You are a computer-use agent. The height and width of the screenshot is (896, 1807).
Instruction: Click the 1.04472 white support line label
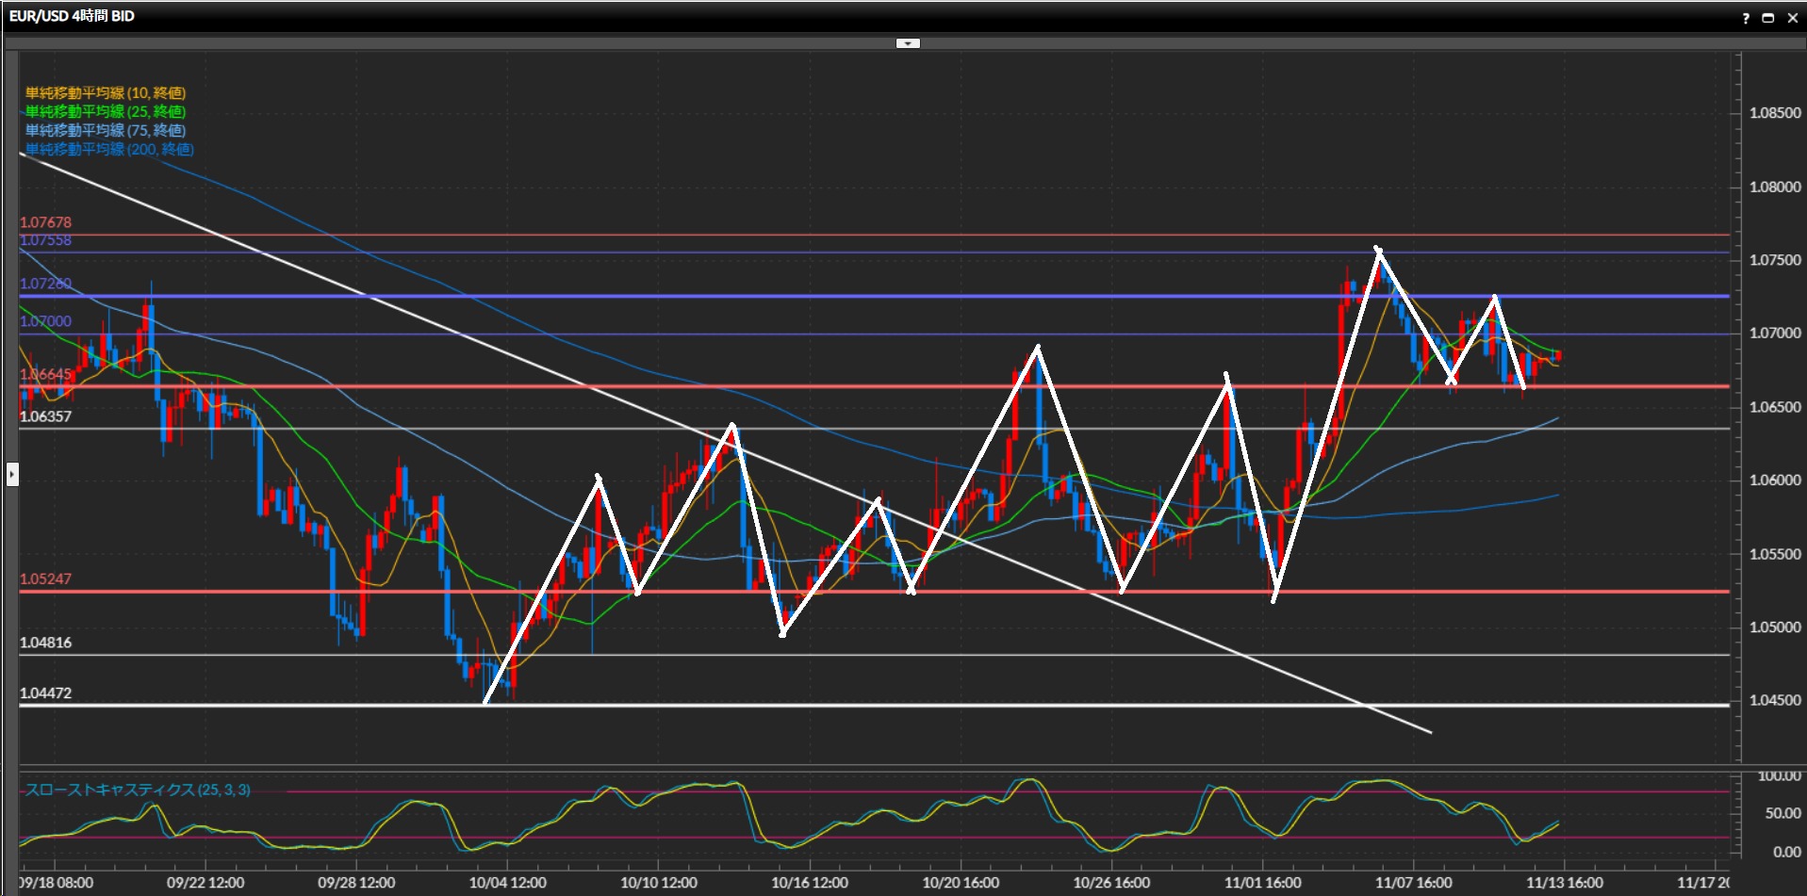click(45, 692)
